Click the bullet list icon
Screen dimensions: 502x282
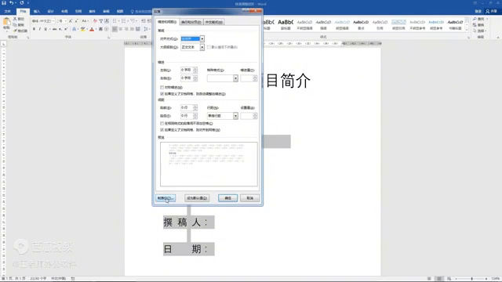coord(115,21)
